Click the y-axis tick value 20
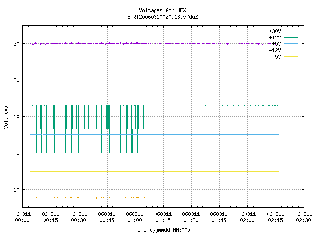Image resolution: width=313 pixels, height=234 pixels. tap(16, 80)
